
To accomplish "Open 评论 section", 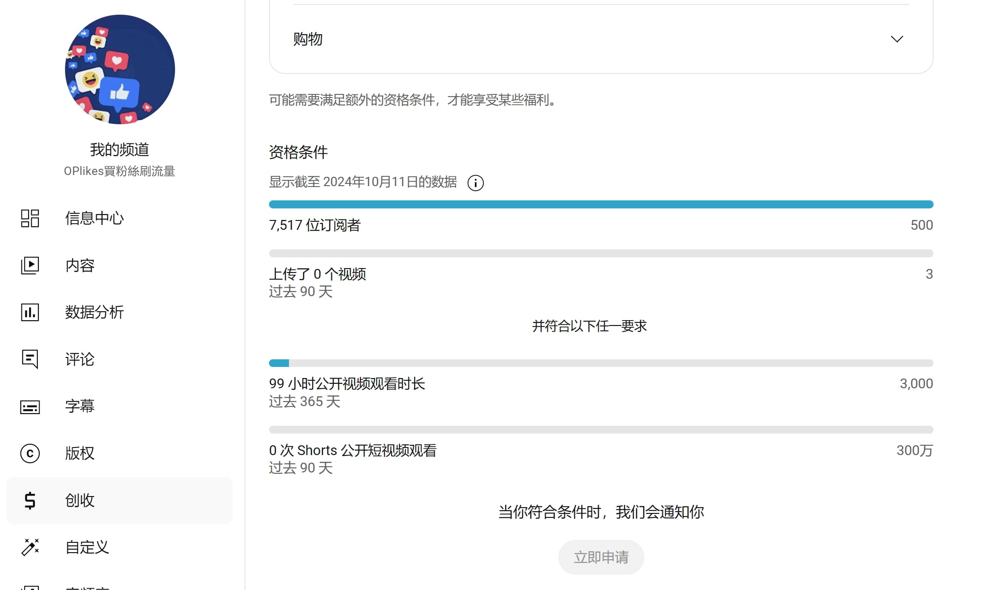I will pos(119,359).
